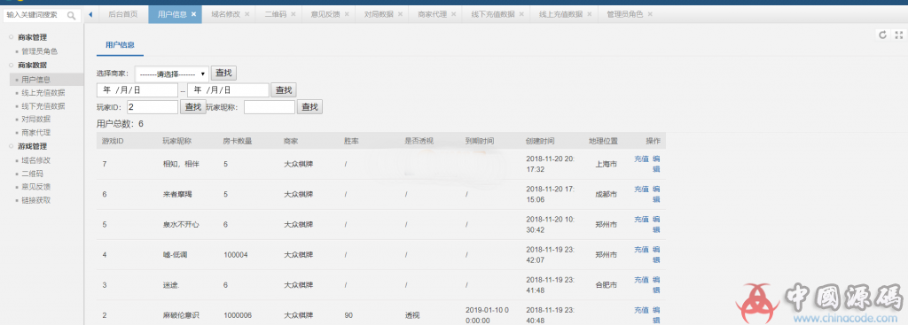
Task: Click the start date field
Action: [137, 90]
